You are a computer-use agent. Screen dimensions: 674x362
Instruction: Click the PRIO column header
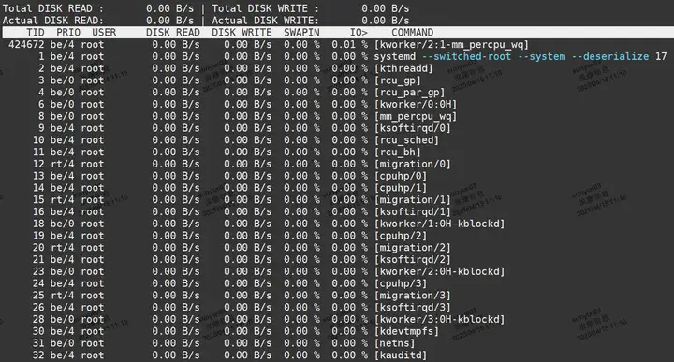coord(68,33)
